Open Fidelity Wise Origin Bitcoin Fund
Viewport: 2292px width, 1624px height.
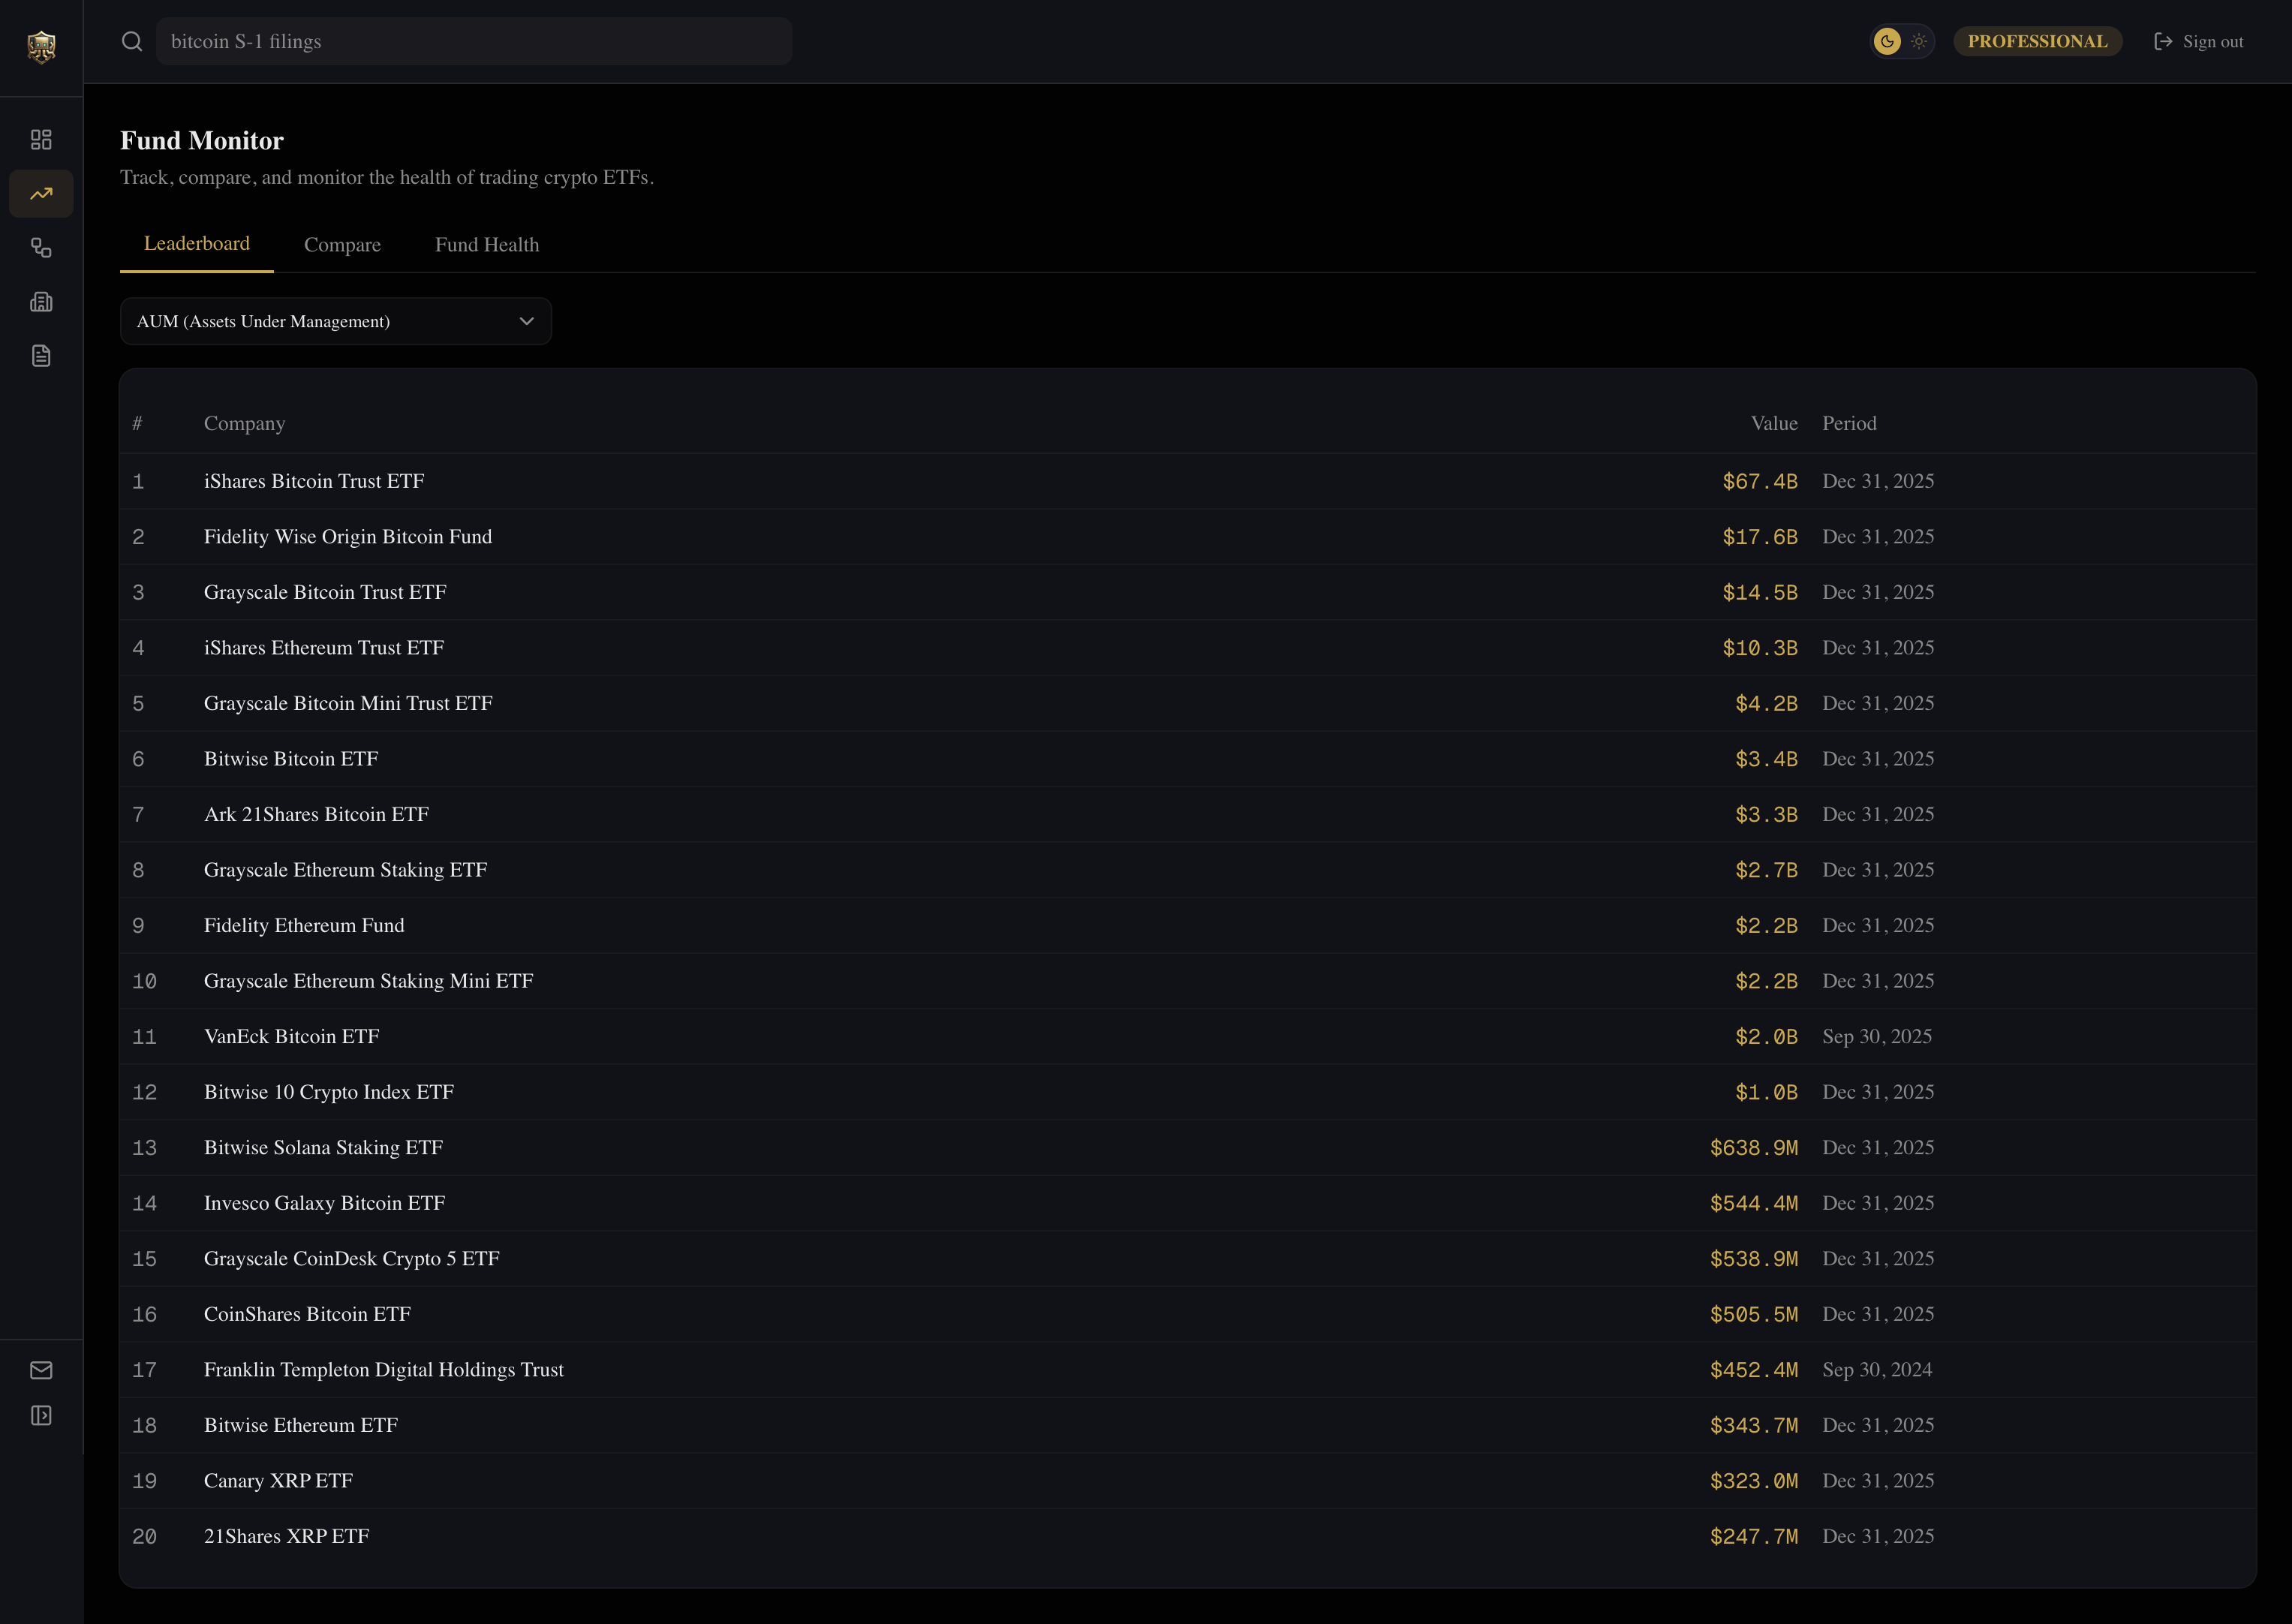pos(348,536)
